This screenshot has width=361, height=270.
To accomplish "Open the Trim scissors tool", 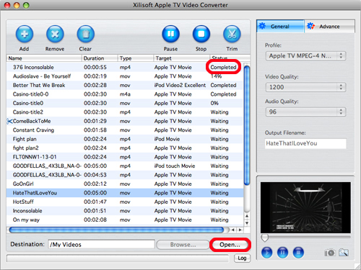I will 232,34.
